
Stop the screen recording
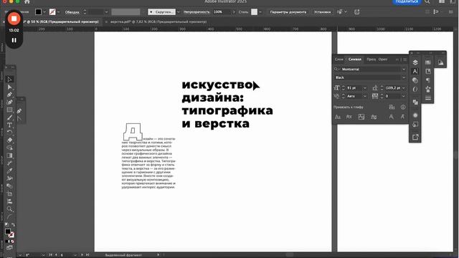pos(14,19)
